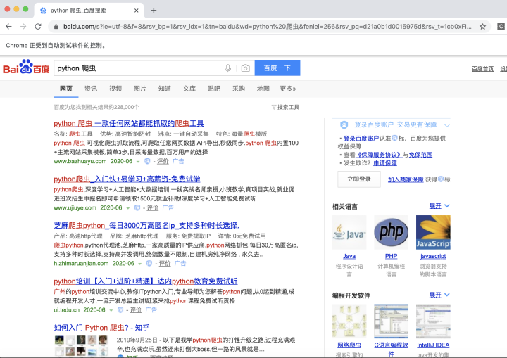Click the JavaScript sunflower thumbnail
Screen dimensions: 507x358
click(x=433, y=232)
